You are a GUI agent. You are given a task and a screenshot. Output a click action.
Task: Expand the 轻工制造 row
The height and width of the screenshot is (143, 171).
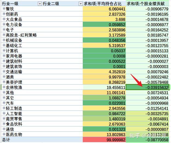4,108
